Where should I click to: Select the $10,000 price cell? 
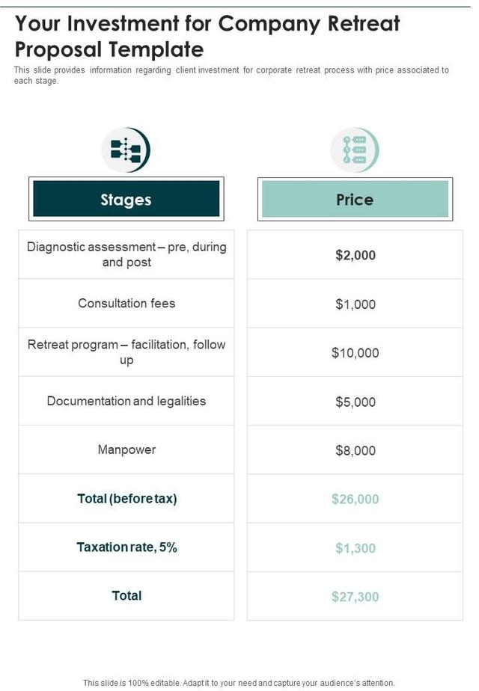coord(356,353)
